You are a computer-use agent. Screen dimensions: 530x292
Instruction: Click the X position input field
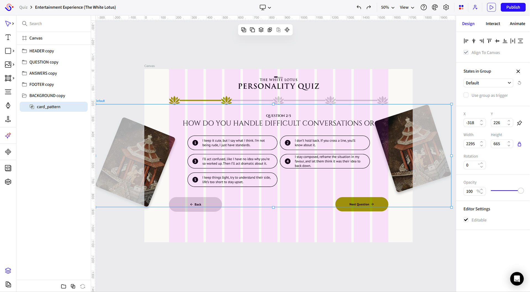coord(474,123)
